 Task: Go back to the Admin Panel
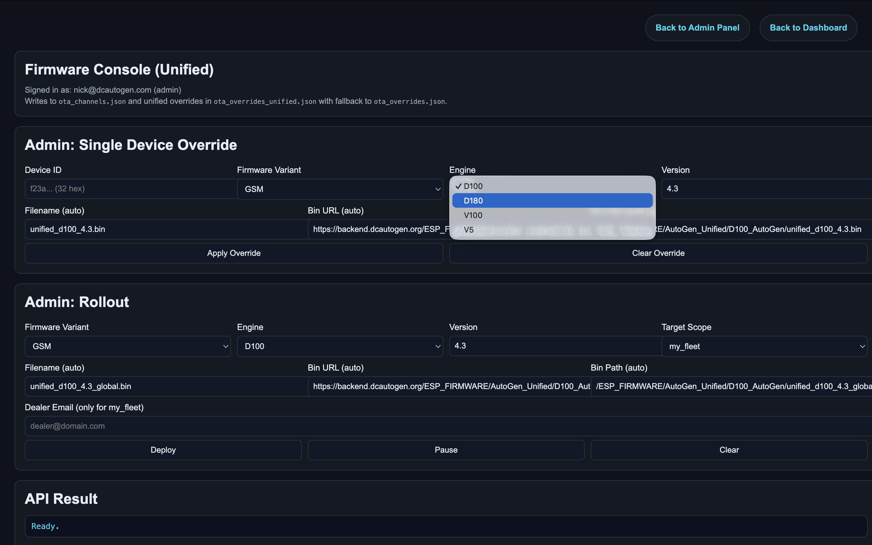697,28
